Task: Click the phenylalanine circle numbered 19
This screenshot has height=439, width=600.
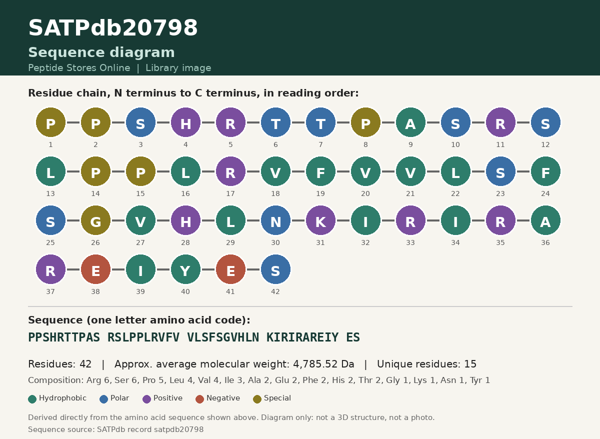Action: click(320, 171)
